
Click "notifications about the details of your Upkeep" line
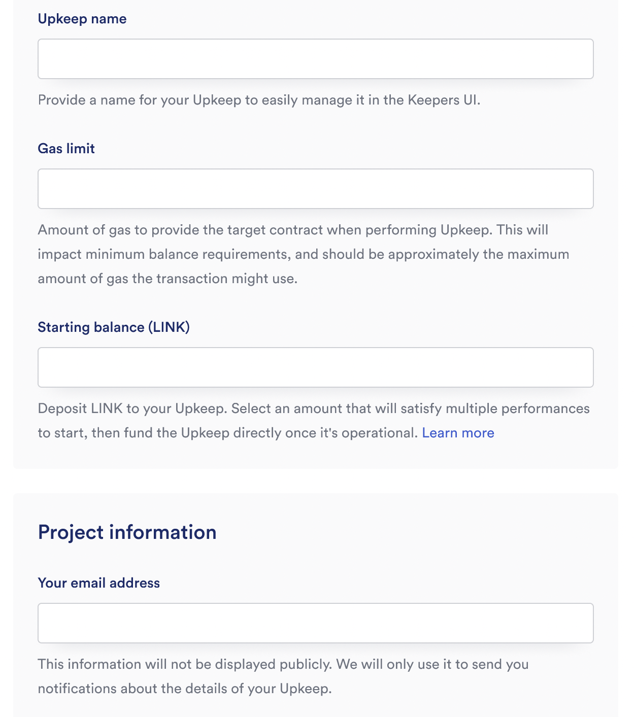point(185,689)
